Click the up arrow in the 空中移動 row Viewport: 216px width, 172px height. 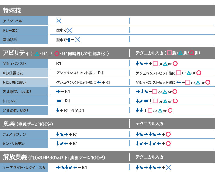(69, 40)
